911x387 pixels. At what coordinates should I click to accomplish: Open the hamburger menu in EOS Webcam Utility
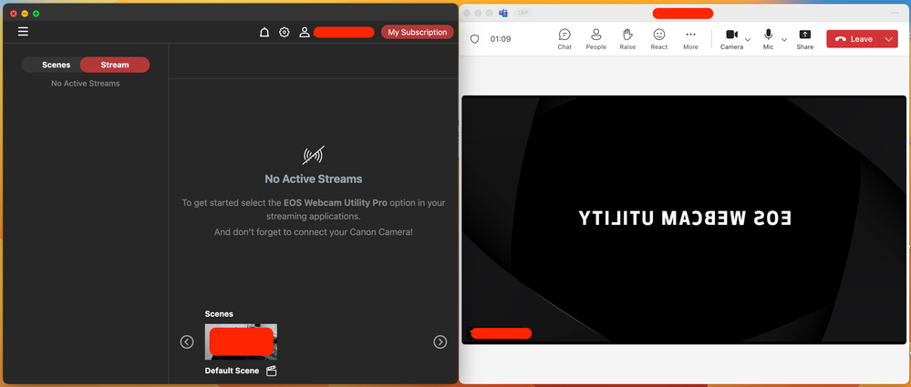tap(23, 32)
